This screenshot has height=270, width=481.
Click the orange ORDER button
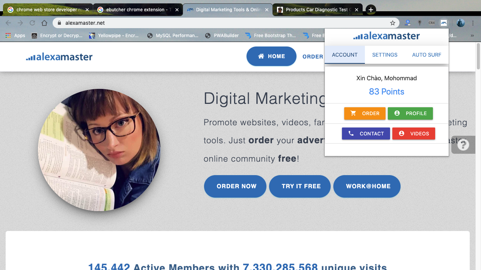pyautogui.click(x=365, y=113)
